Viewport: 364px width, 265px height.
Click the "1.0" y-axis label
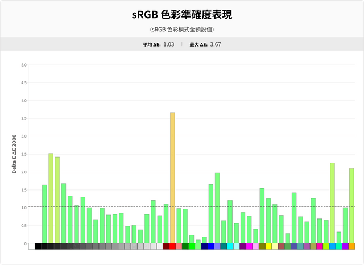[x=24, y=208]
